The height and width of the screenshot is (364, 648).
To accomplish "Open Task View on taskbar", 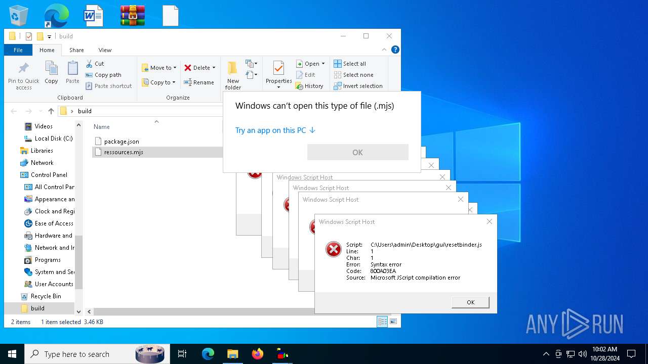I will pyautogui.click(x=182, y=354).
